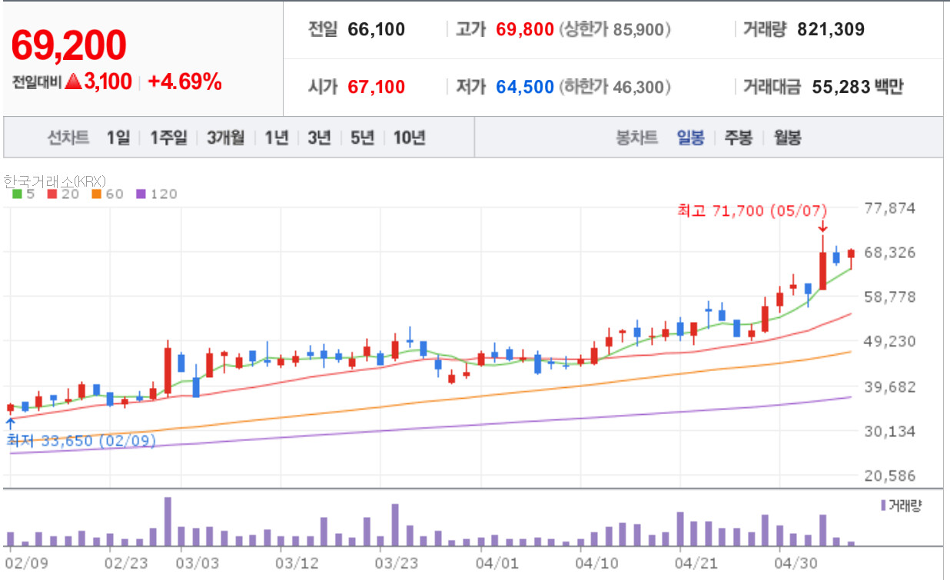The image size is (950, 580).
Task: Click the red 20-day average legend swatch
Action: (51, 194)
